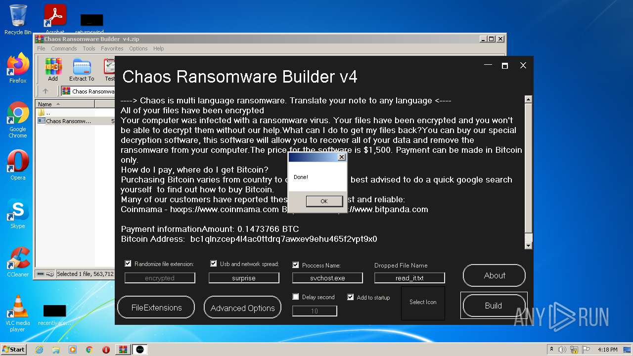Toggle the Proccess Name checkbox

pyautogui.click(x=296, y=265)
